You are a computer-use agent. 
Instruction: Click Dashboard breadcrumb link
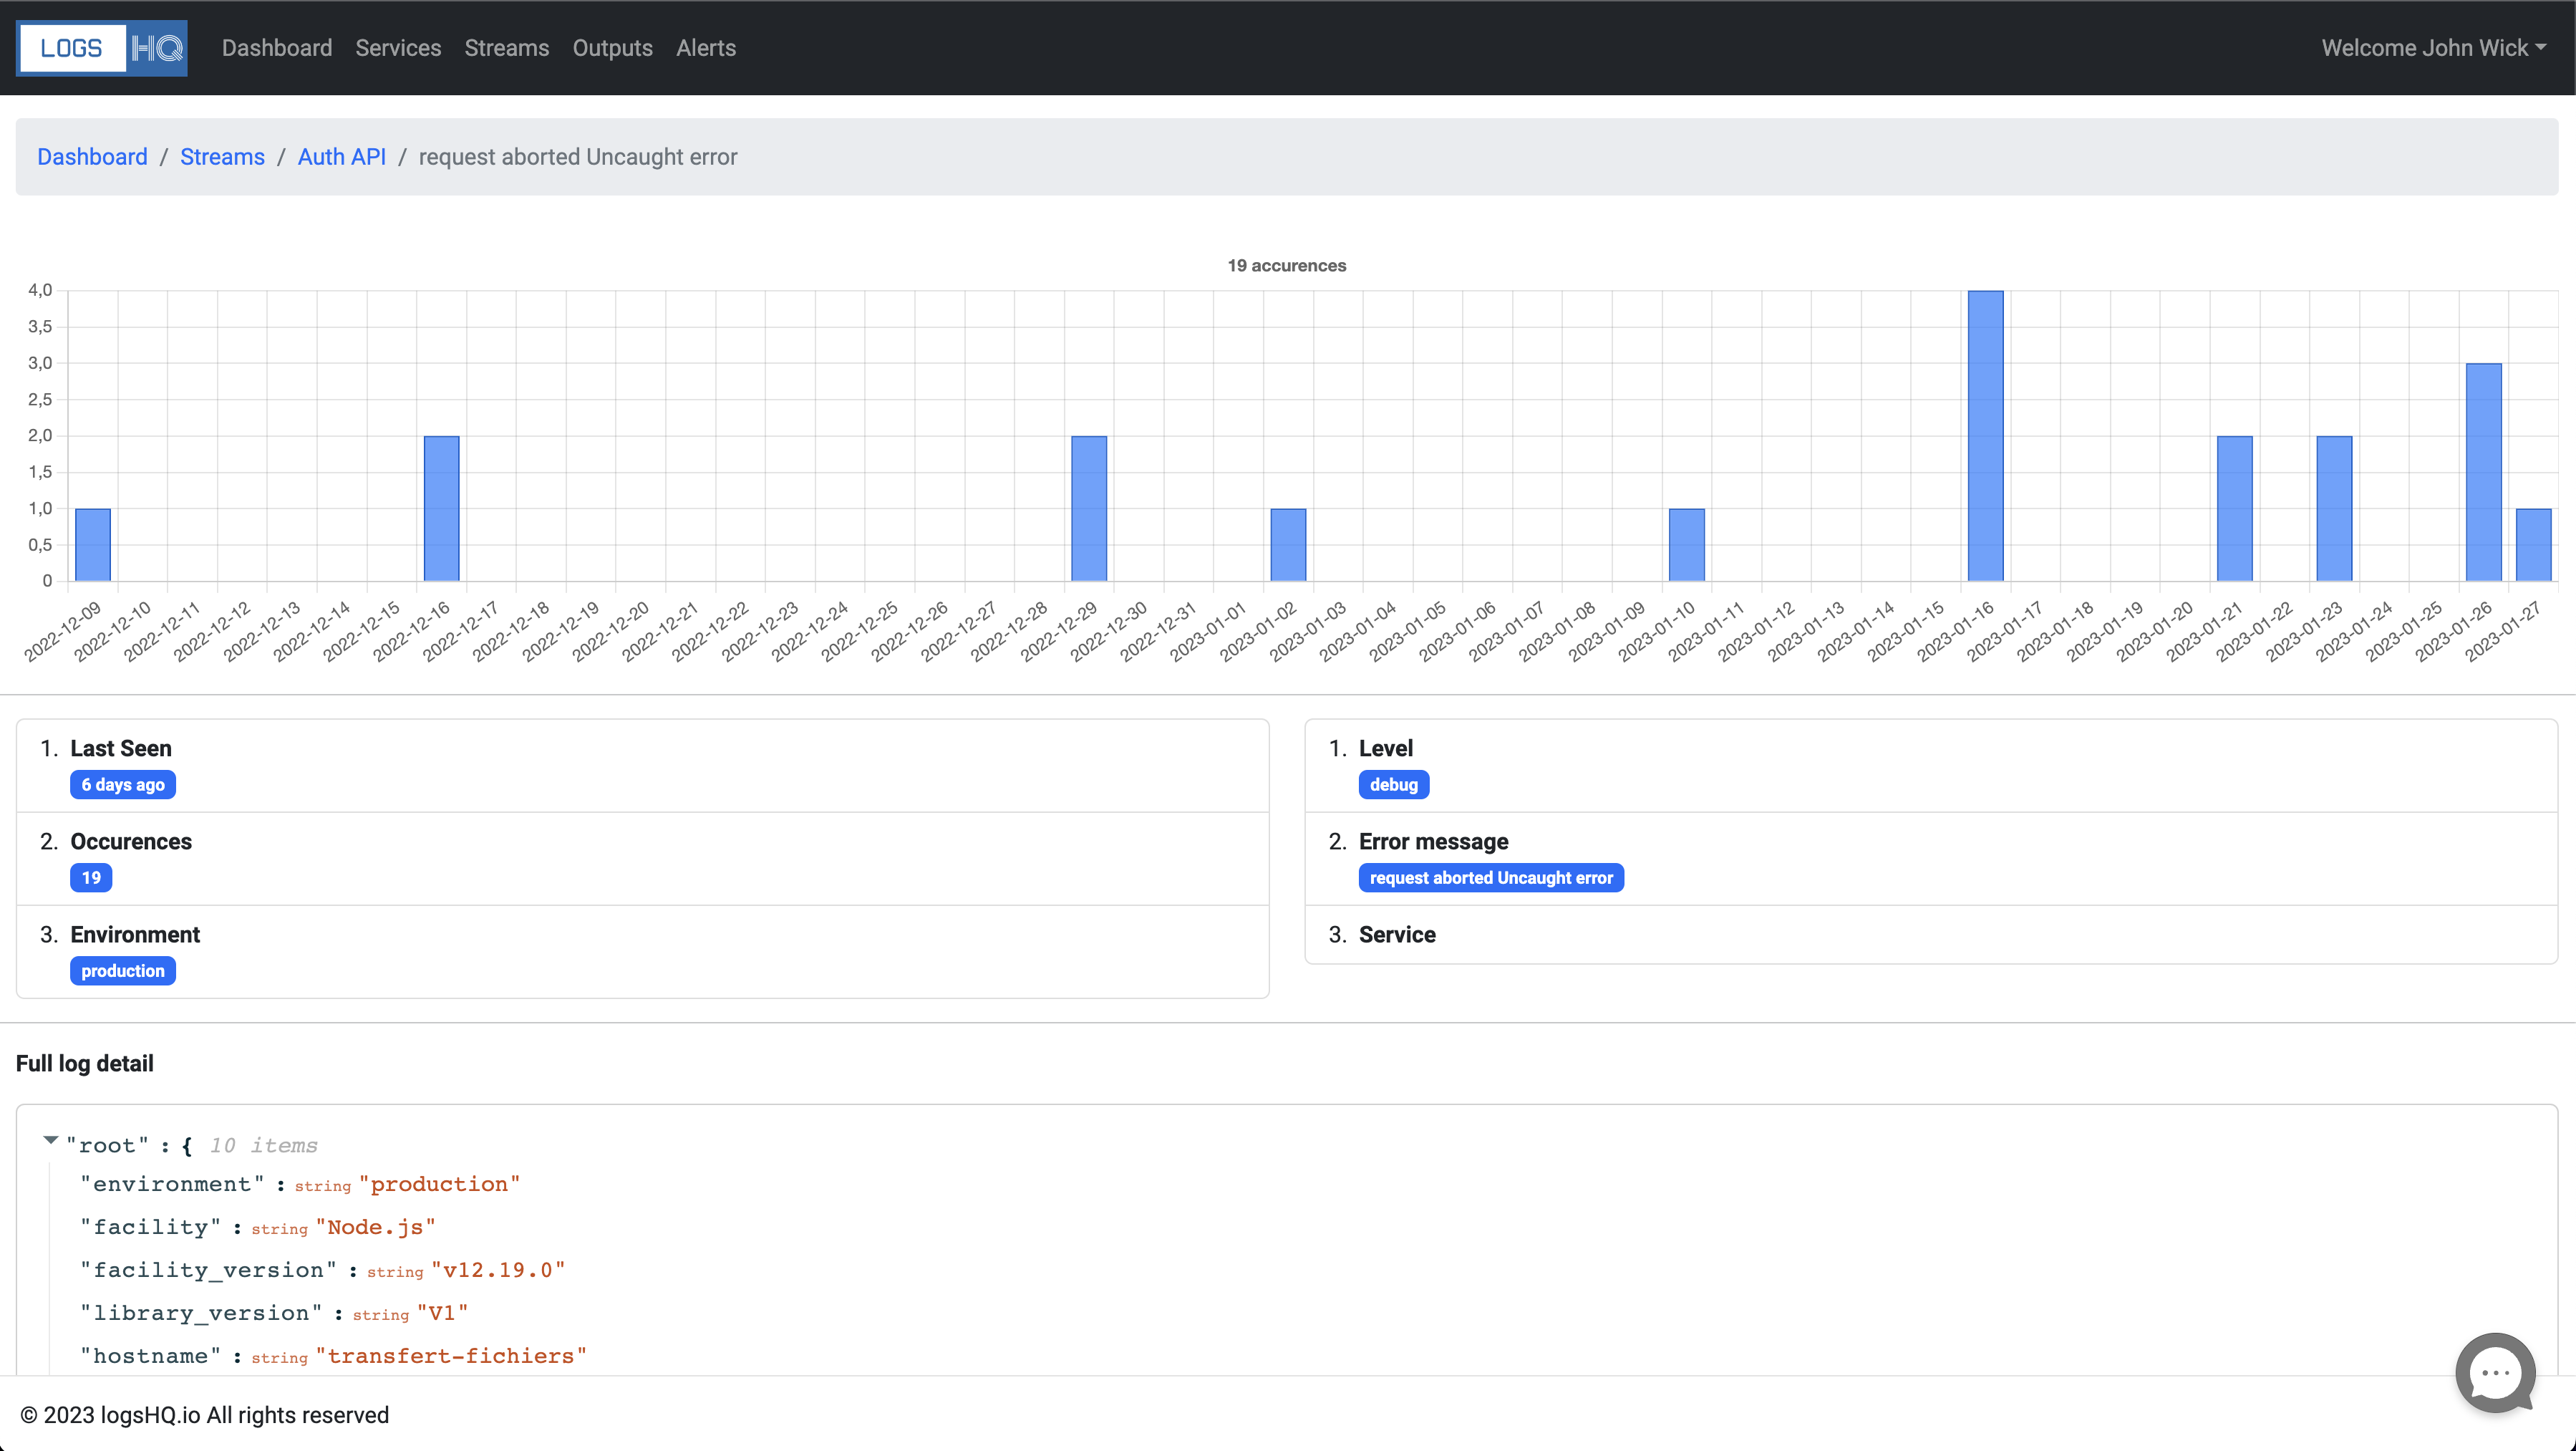coord(92,157)
